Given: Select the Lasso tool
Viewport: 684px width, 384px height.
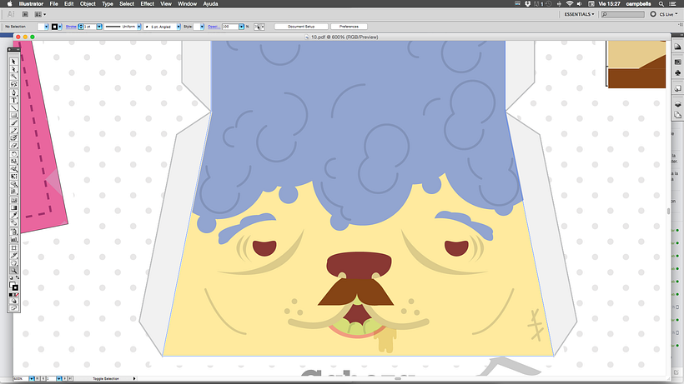Looking at the screenshot, I should (x=13, y=84).
